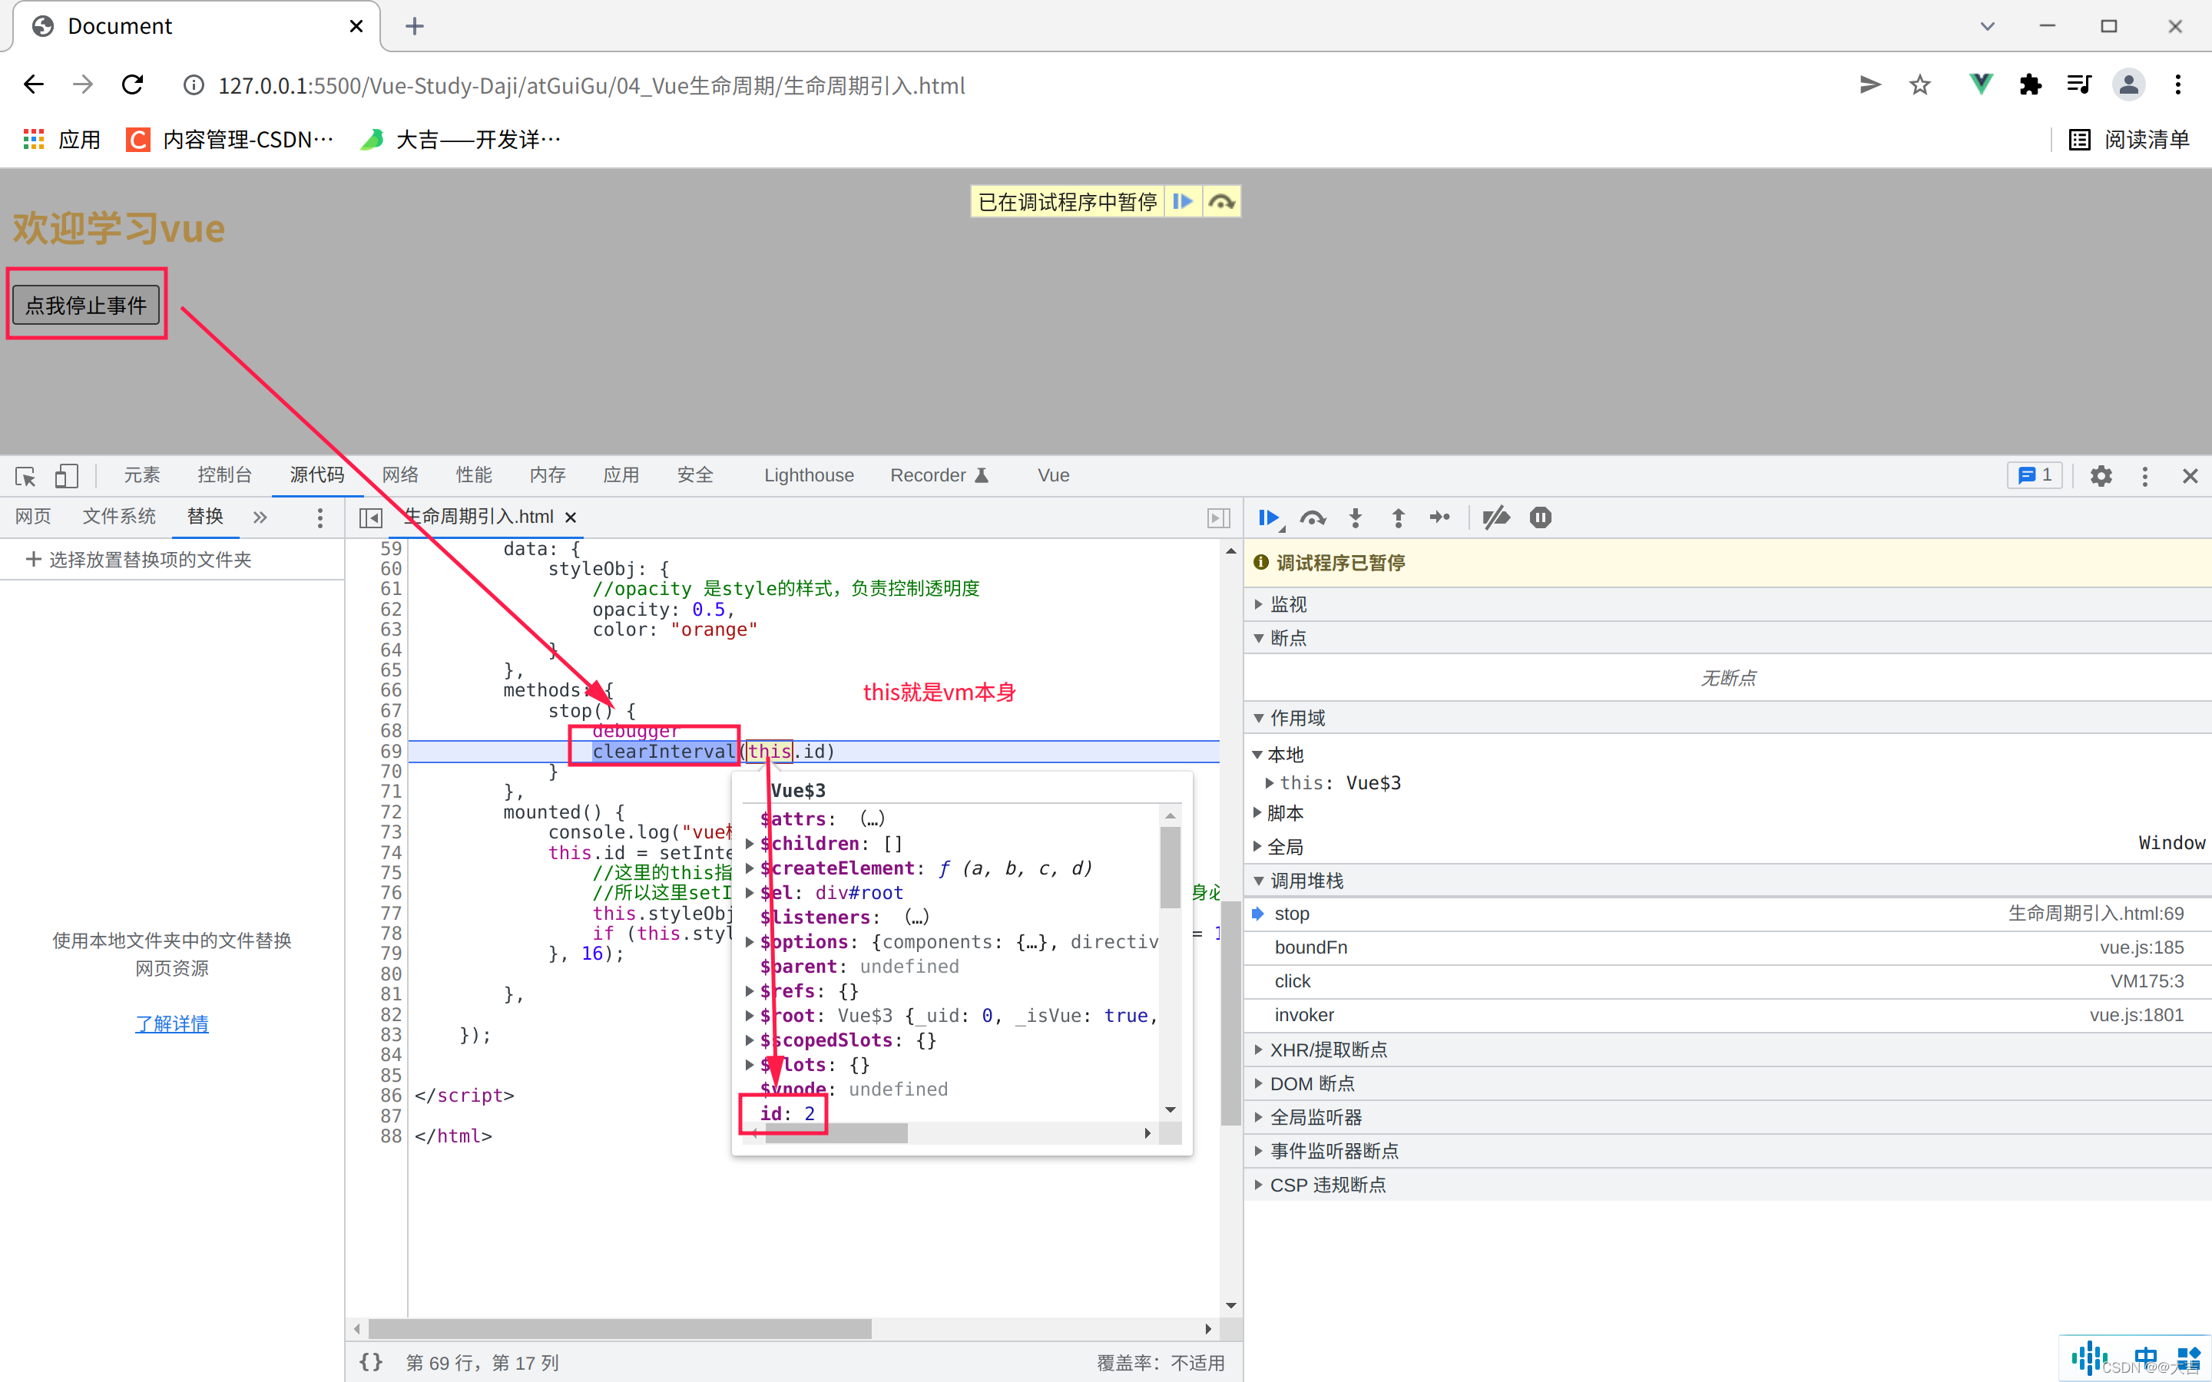Go back in browser history
The height and width of the screenshot is (1382, 2212).
click(34, 85)
